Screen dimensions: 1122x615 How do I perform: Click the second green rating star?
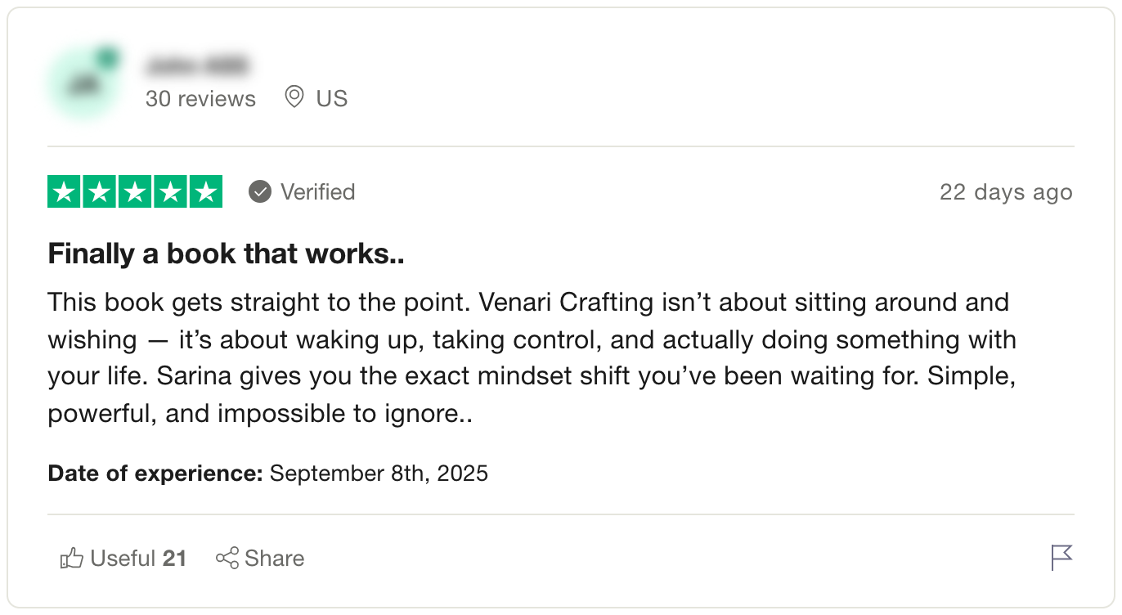[100, 192]
